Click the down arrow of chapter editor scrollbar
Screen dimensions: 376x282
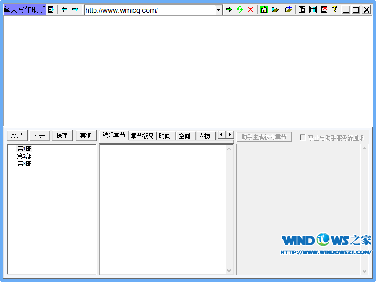click(x=229, y=271)
